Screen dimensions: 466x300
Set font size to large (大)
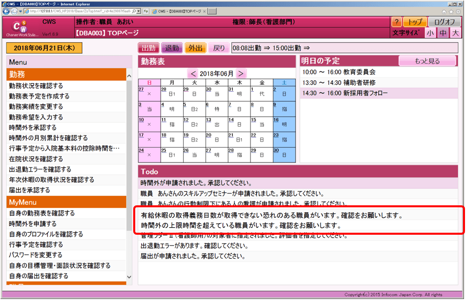pos(455,33)
